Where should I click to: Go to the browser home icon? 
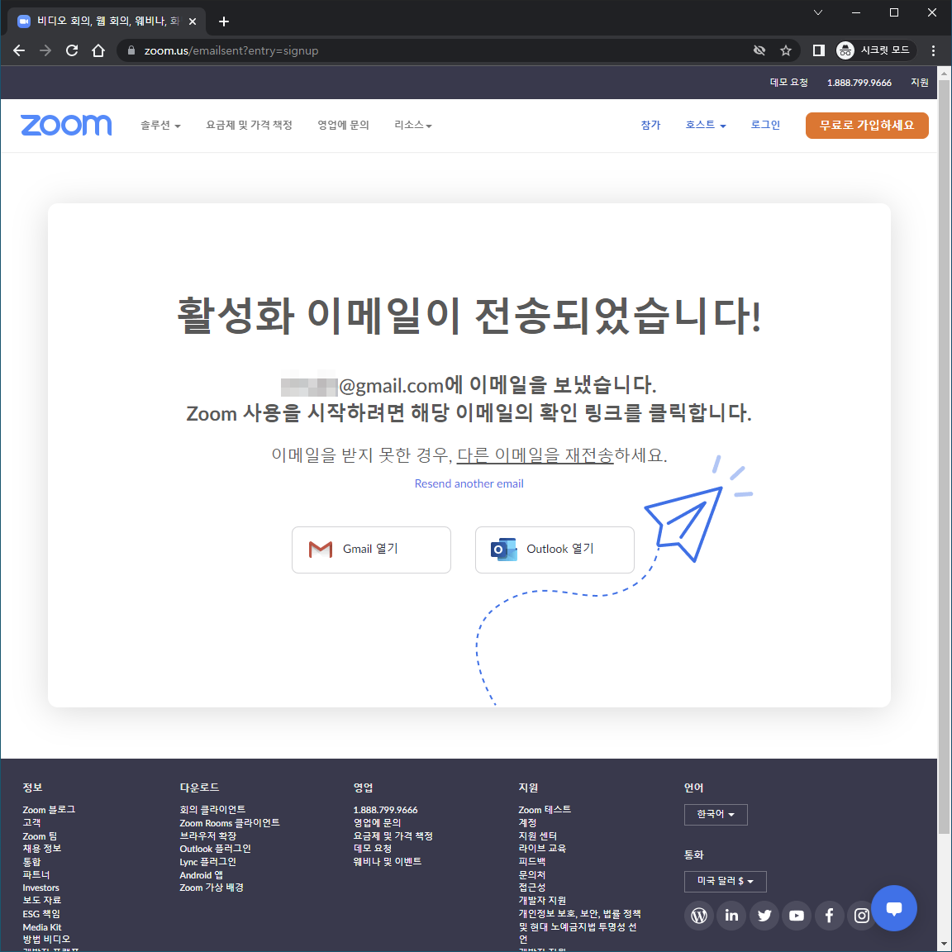point(98,50)
